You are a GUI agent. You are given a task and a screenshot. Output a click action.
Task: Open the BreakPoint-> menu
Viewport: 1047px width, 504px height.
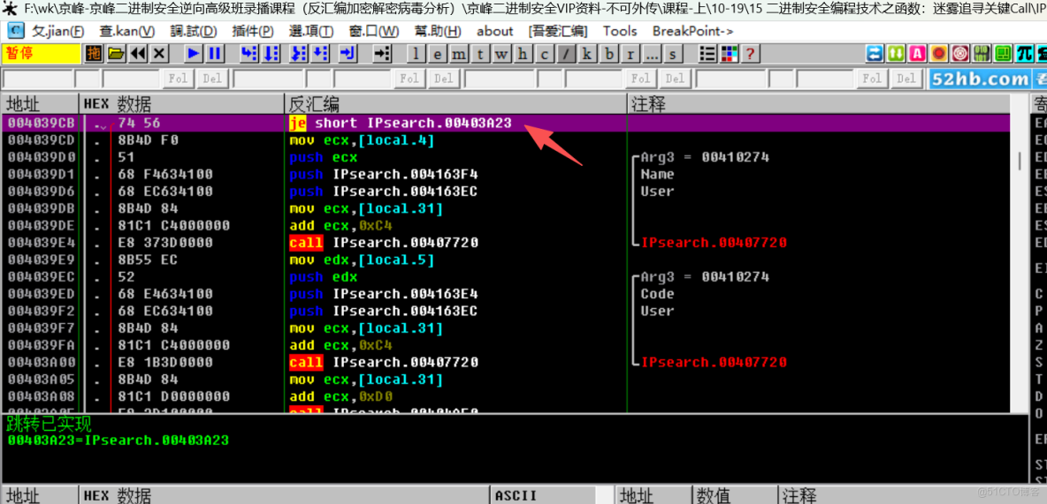coord(692,31)
